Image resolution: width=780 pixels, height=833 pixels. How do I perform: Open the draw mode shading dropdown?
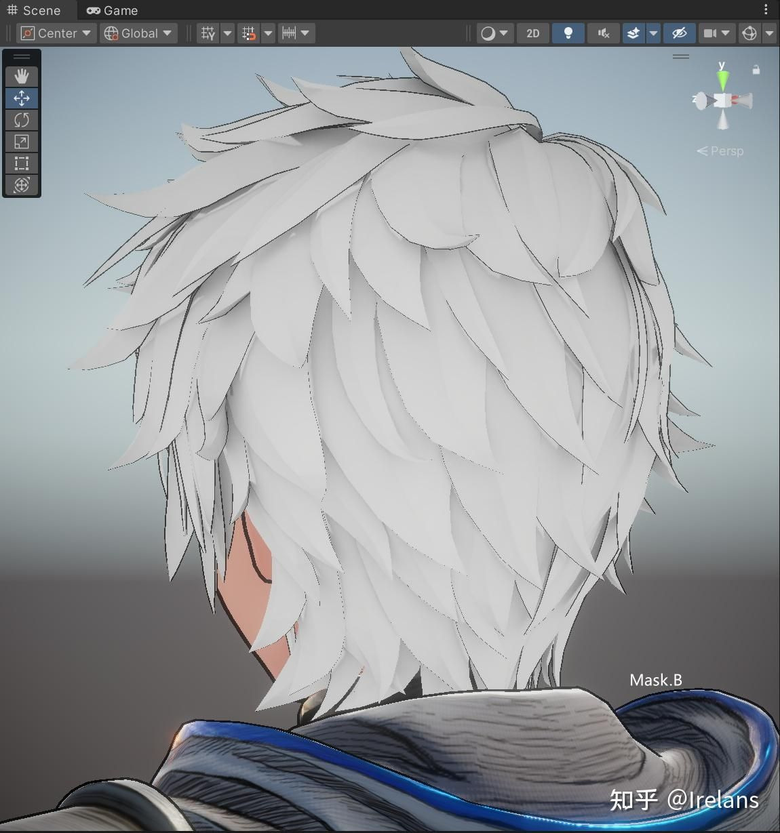pyautogui.click(x=494, y=33)
